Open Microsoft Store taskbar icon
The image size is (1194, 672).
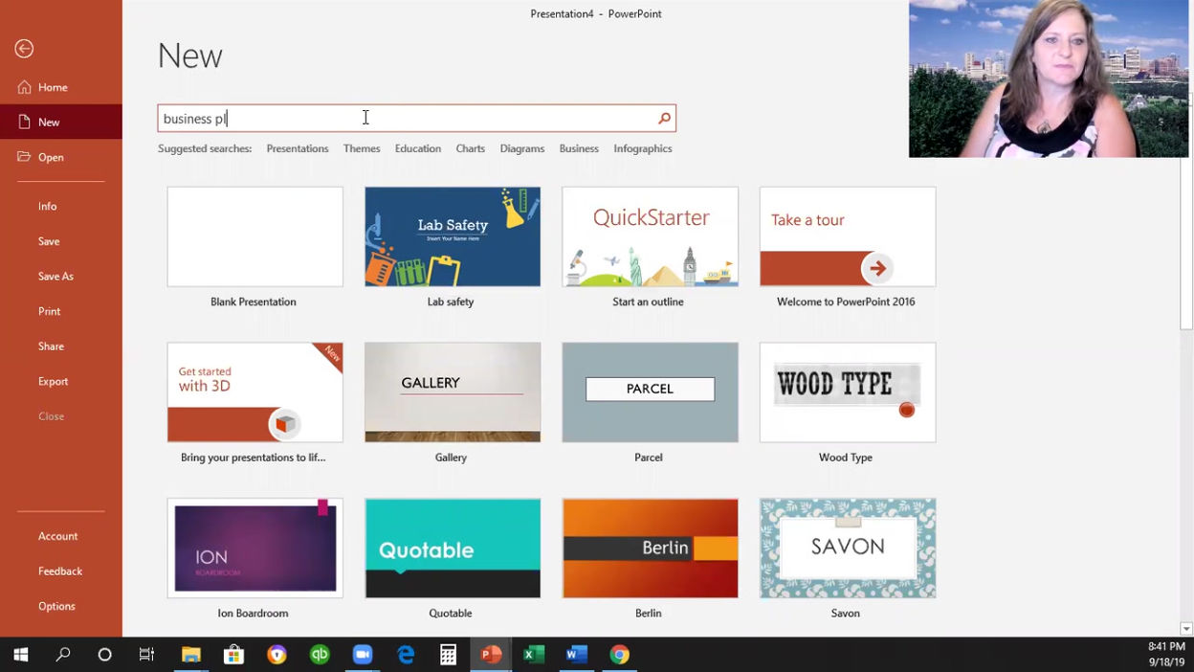pyautogui.click(x=233, y=655)
